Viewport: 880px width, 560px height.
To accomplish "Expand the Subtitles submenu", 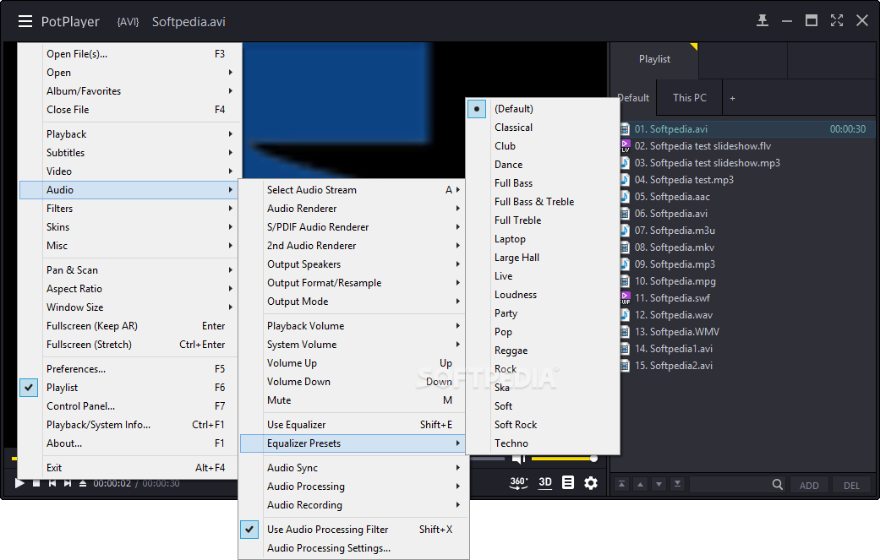I will (x=129, y=153).
